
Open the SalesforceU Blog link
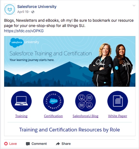click(85, 116)
